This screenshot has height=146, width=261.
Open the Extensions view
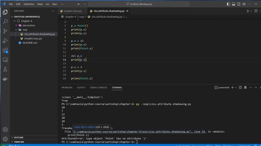tap(5, 50)
